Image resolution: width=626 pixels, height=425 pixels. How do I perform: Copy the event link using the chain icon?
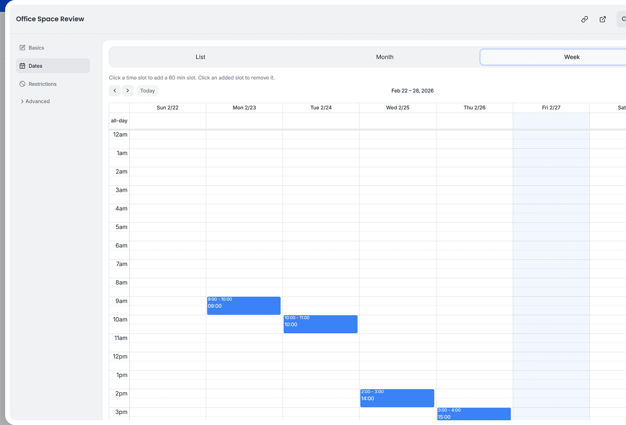pyautogui.click(x=584, y=19)
